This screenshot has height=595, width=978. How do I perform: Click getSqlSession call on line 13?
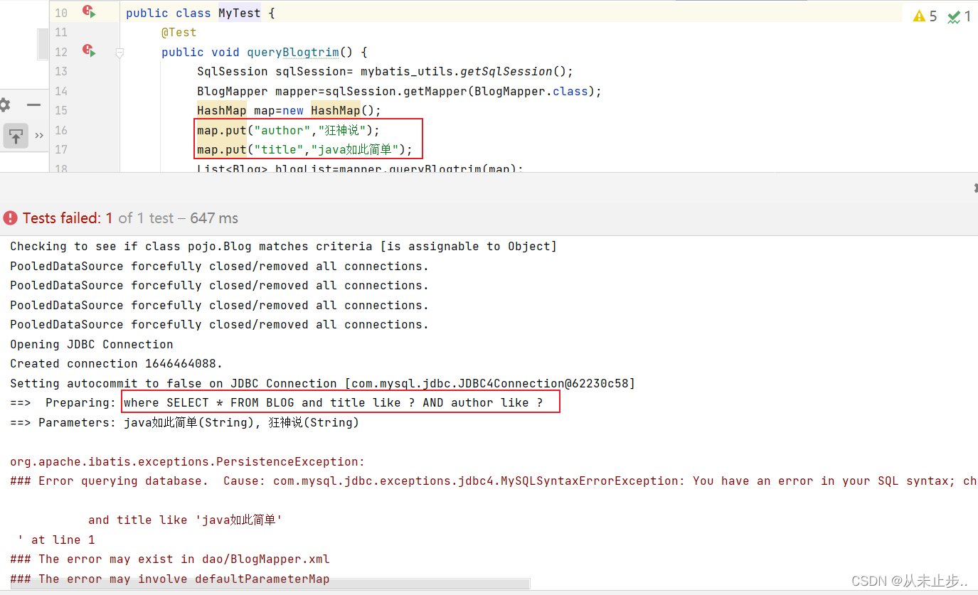tap(506, 71)
